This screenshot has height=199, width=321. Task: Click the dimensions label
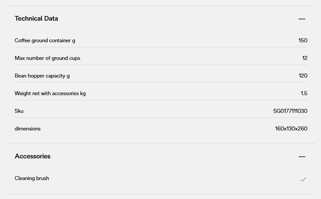pos(27,129)
